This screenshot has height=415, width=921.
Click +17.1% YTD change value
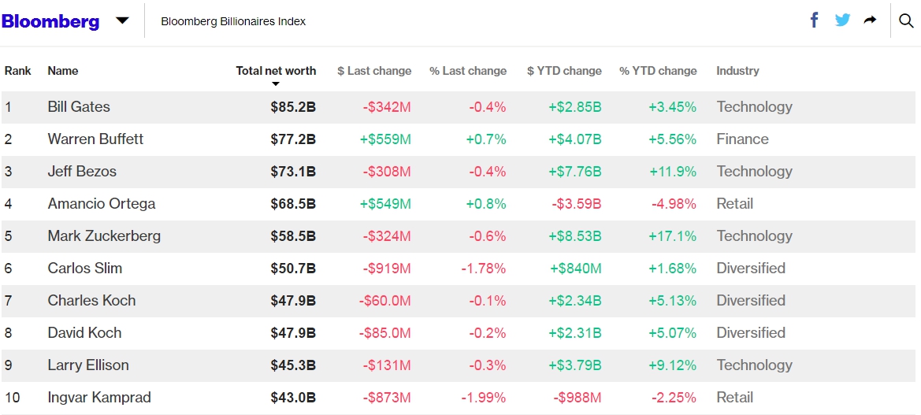point(673,236)
